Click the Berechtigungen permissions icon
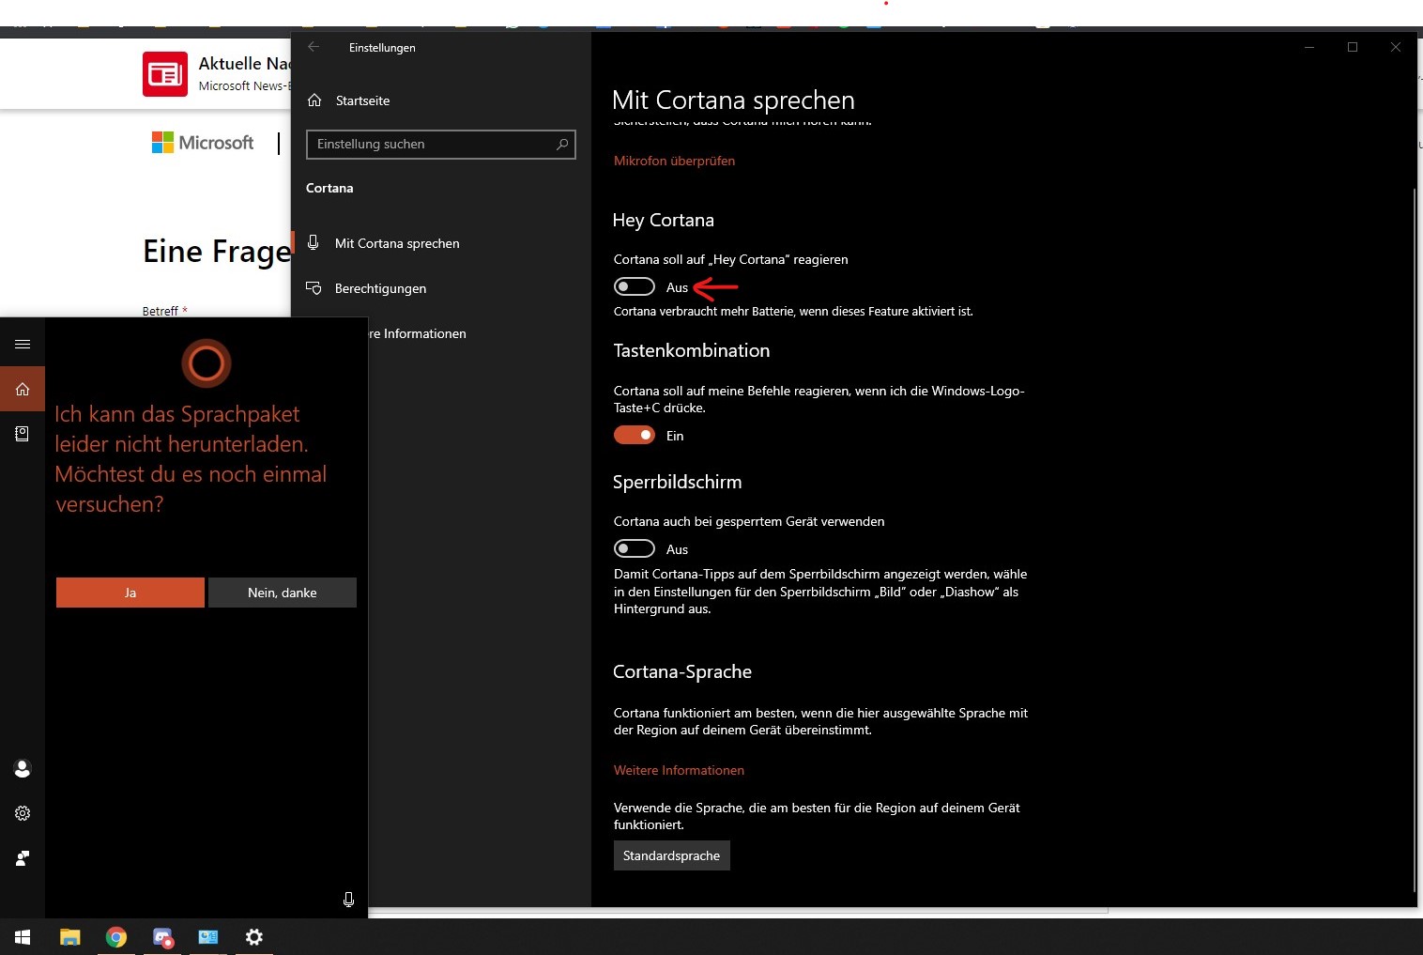Viewport: 1423px width, 955px height. 314,287
